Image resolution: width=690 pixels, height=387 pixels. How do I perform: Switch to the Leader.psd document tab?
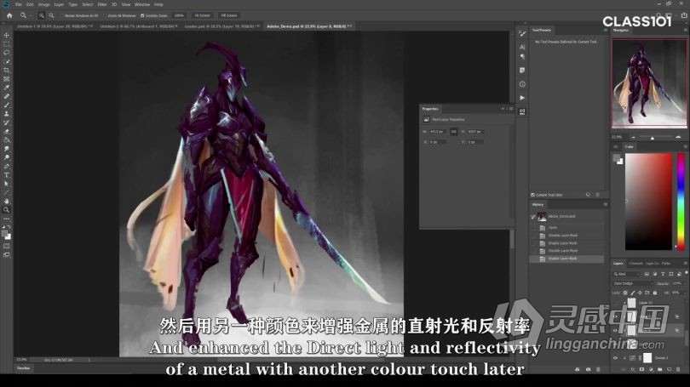click(x=222, y=26)
